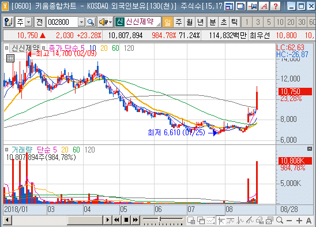Click the vertical-line waveform icon in bottom toolbar
The height and width of the screenshot is (227, 316).
(240, 221)
